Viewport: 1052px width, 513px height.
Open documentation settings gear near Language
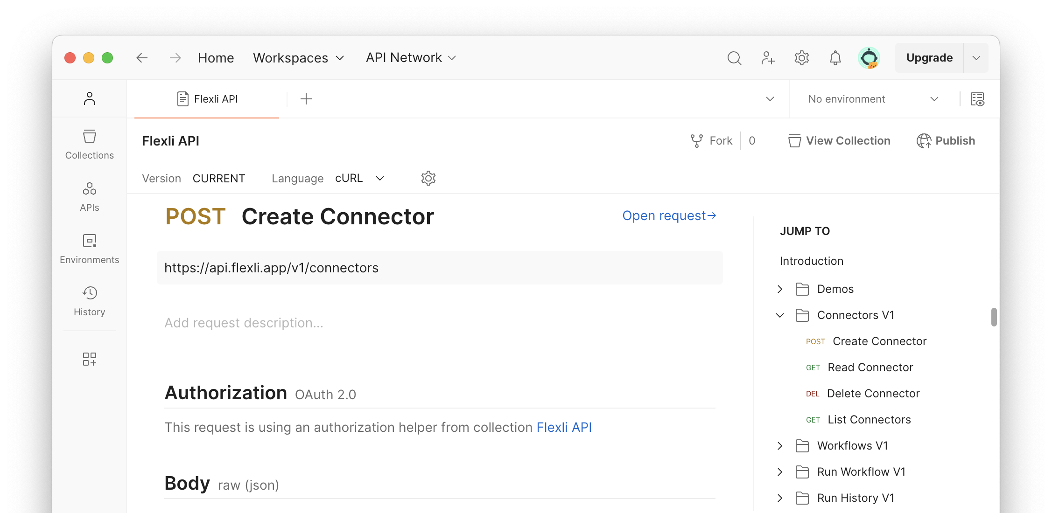(428, 178)
